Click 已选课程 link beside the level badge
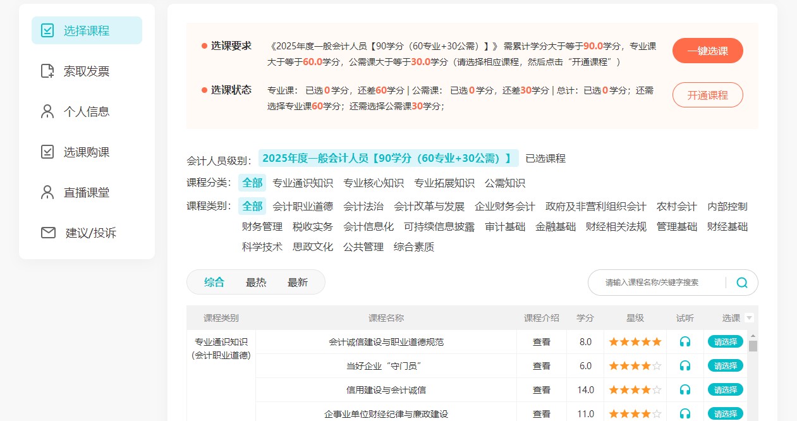This screenshot has width=797, height=421. tap(545, 158)
